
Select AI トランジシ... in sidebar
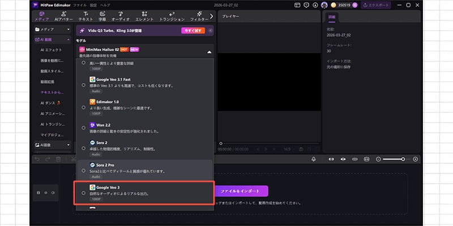53,124
